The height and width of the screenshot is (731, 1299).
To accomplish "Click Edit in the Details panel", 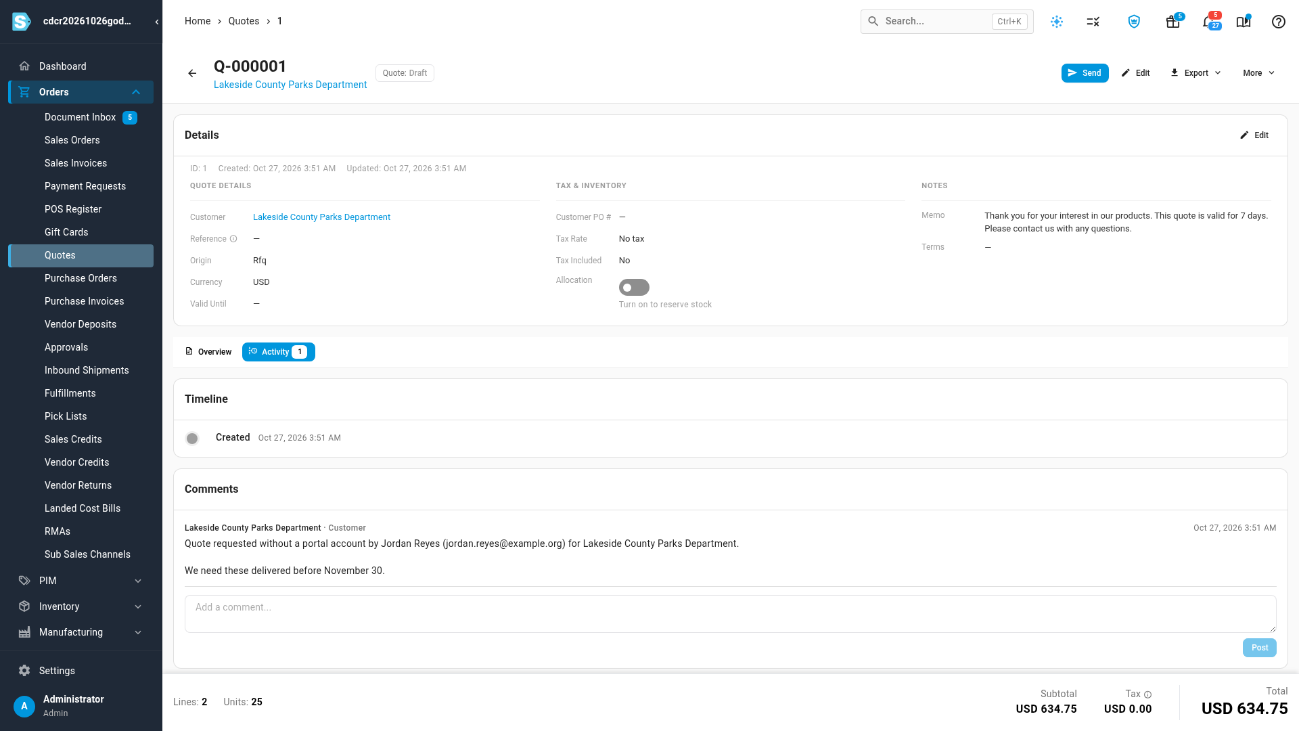I will (x=1254, y=135).
